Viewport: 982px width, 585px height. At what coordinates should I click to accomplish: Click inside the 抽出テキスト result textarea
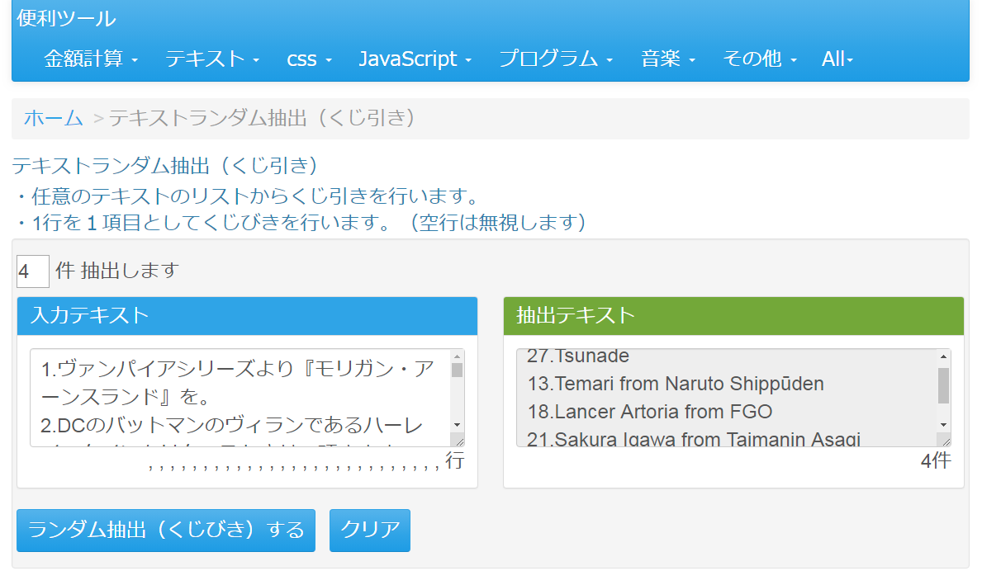pos(727,398)
